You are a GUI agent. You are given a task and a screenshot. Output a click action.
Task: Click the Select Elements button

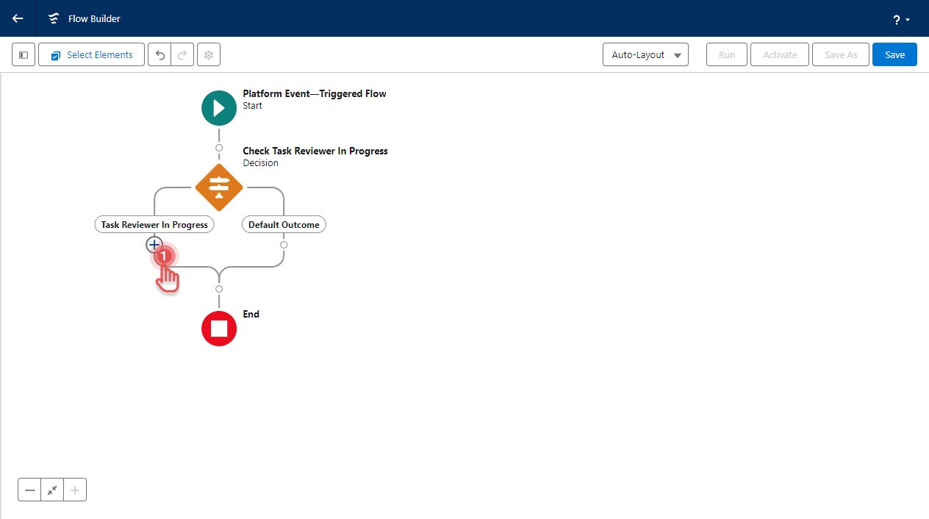coord(90,54)
